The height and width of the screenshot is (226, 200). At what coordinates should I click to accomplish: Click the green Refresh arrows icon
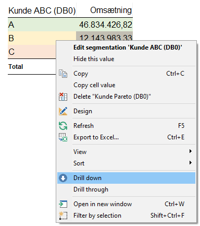tap(63, 126)
